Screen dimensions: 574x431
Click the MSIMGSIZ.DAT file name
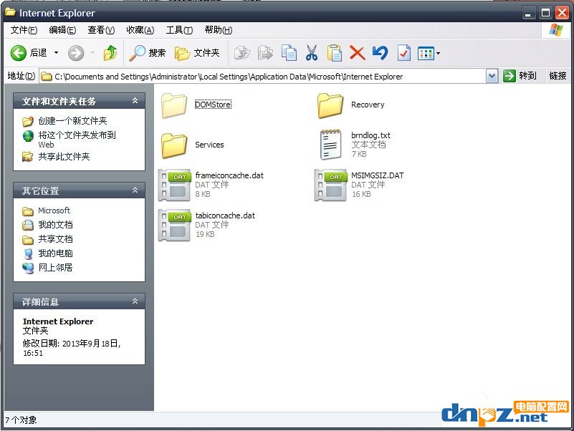point(378,175)
